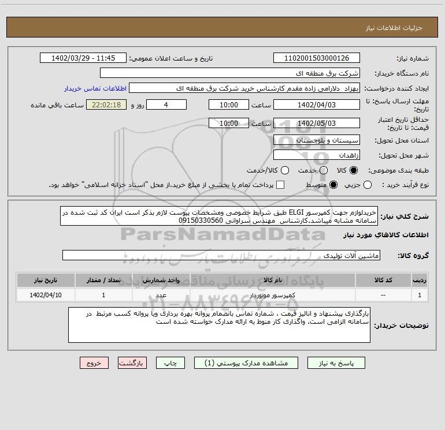
Task: Click the request creator field بهزاد دلارامی
Action: click(x=244, y=88)
